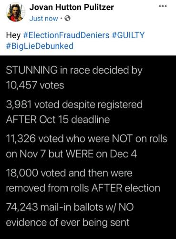Viewport: 176px width, 239px height.
Task: Click '11,326 voted who were NOT on rolls'
Action: point(87,139)
